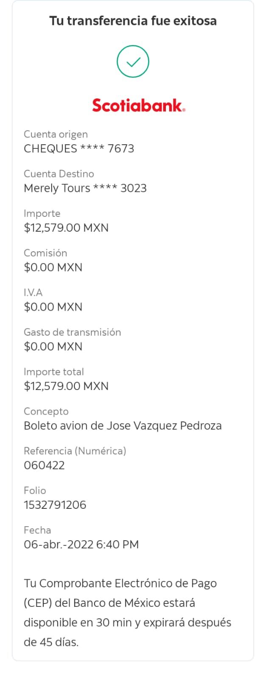Viewport: 266px width, 679px height.
Task: Click the Referencia (Numérica) label
Action: tap(75, 451)
